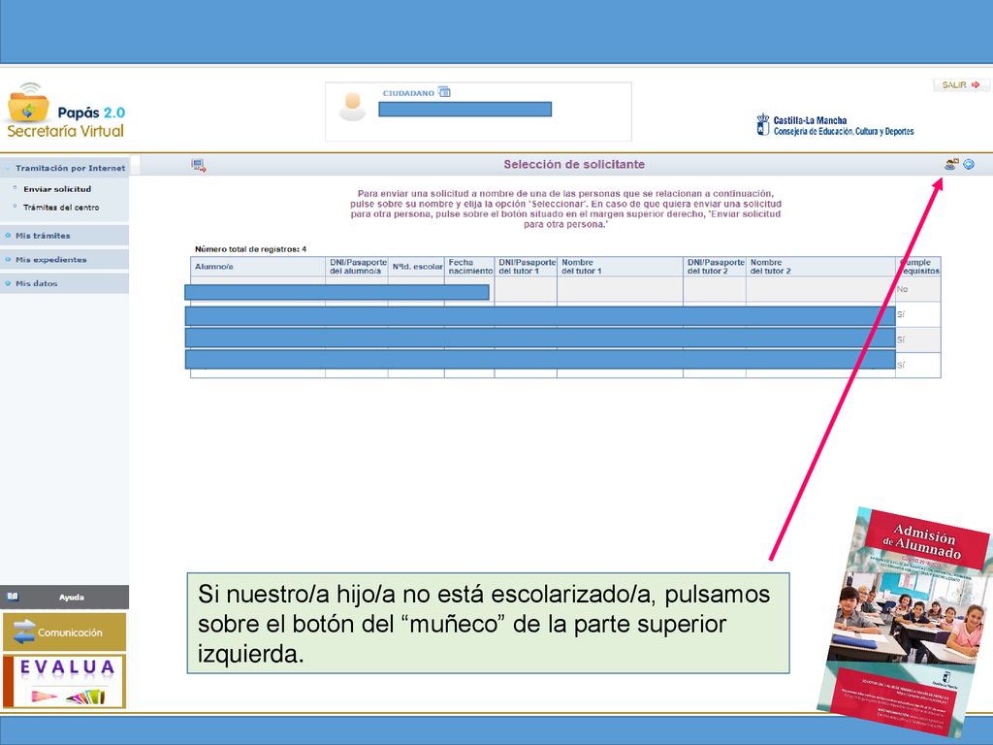Open the Comunicación banner
993x745 pixels.
65,632
